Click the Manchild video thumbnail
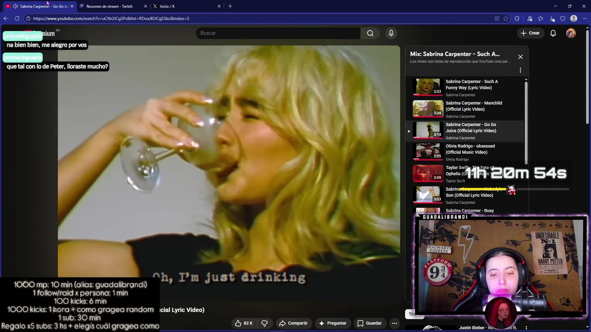This screenshot has height=332, width=591. [428, 108]
